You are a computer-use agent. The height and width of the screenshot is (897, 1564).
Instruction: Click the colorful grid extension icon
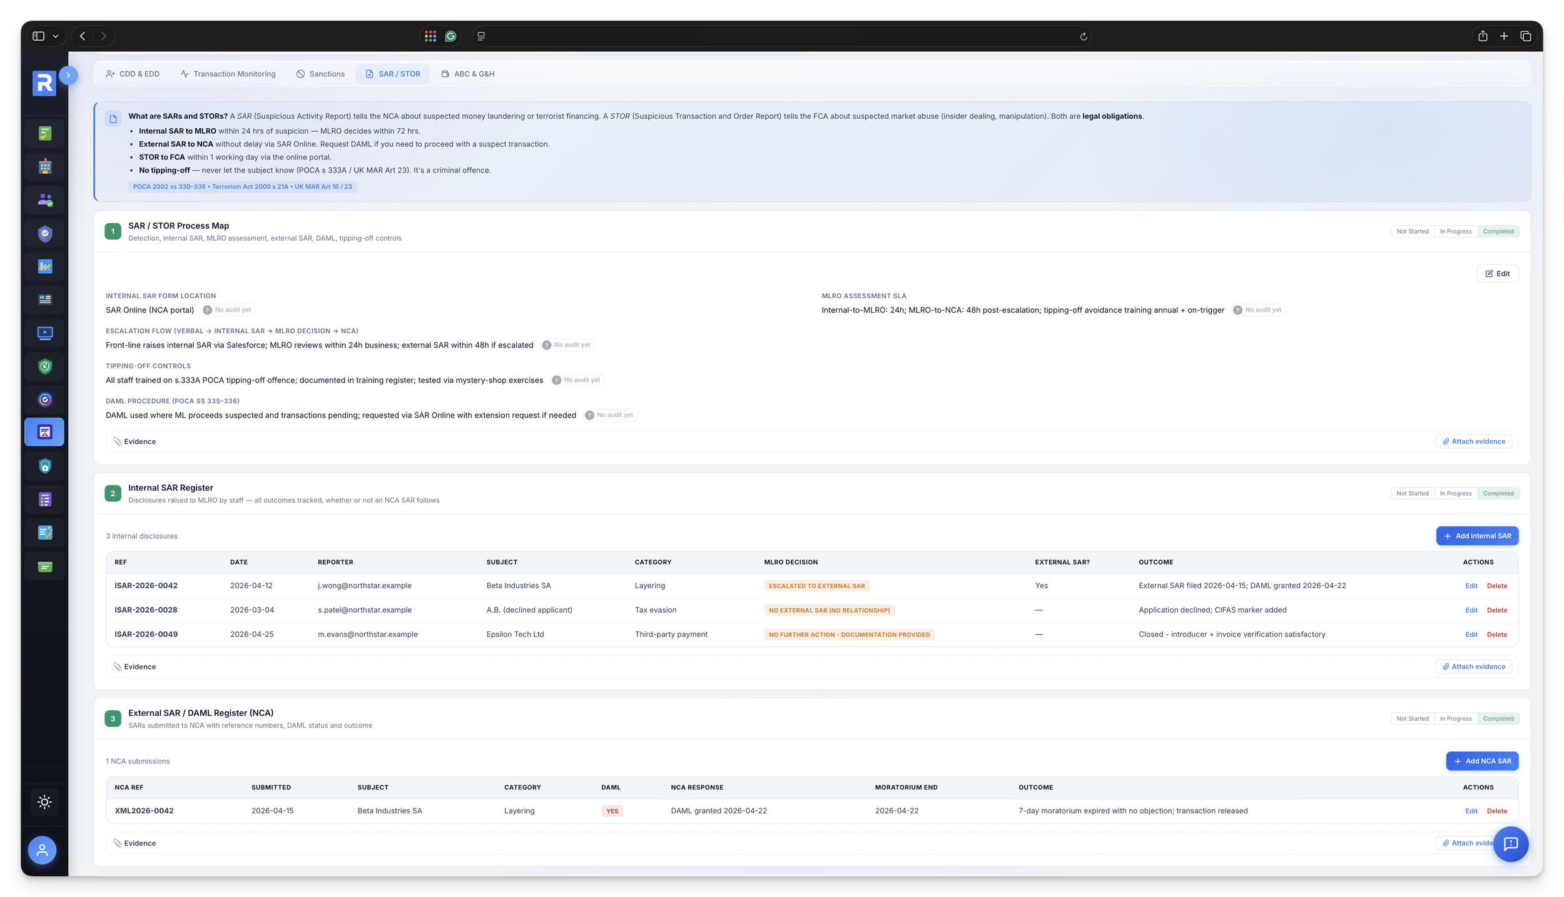tap(430, 36)
